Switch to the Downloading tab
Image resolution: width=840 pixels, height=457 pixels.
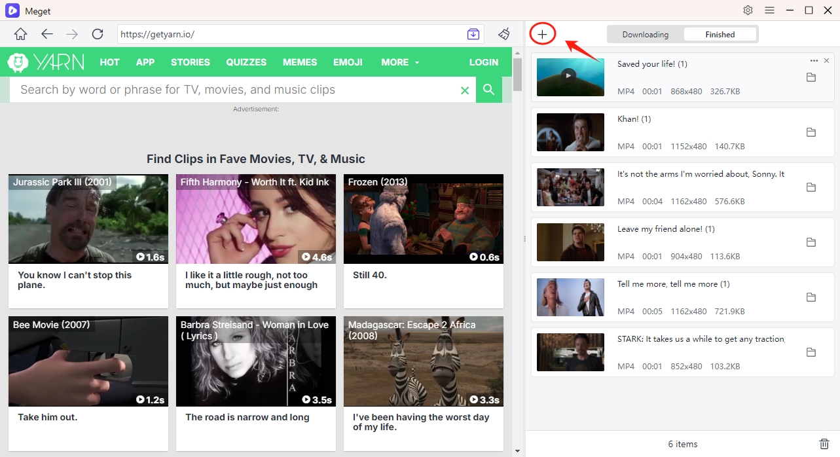pos(646,35)
